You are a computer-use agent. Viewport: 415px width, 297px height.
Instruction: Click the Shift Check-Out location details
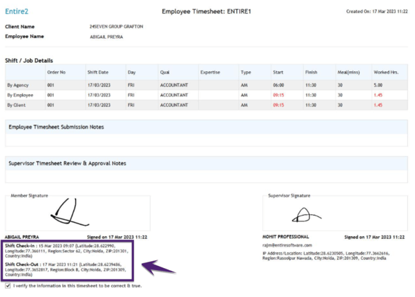tap(68, 269)
